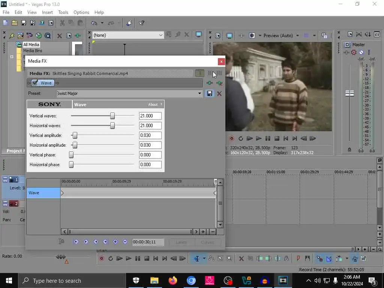The width and height of the screenshot is (384, 288).
Task: Open the Edit menu
Action: [18, 12]
